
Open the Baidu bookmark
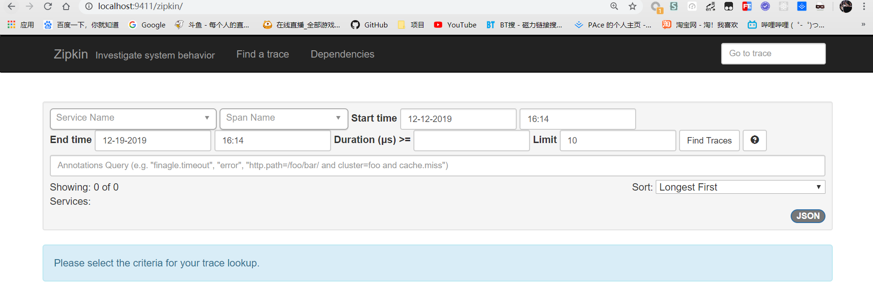(x=81, y=25)
